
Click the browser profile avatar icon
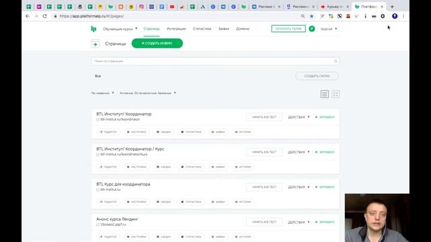(x=395, y=16)
